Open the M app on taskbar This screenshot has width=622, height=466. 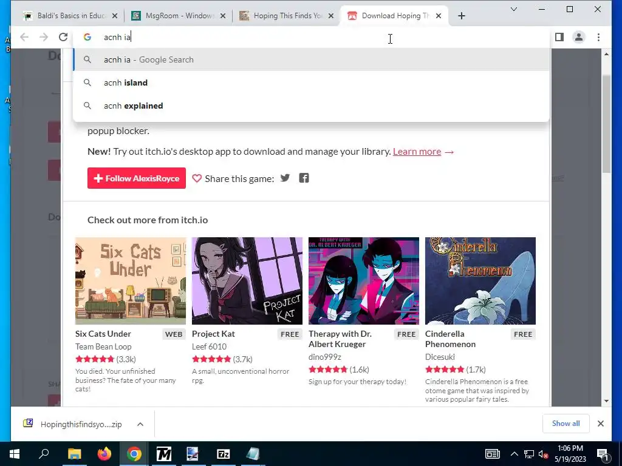(x=163, y=454)
